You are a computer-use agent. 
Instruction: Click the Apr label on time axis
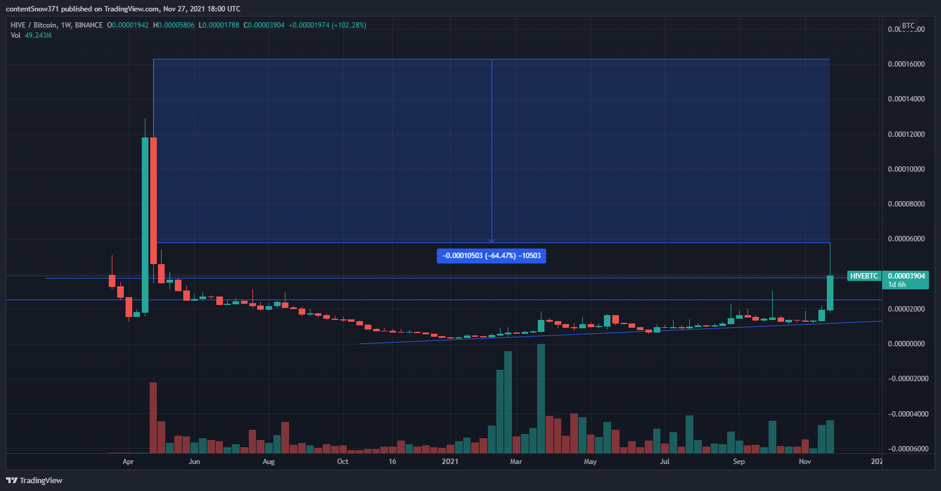click(128, 462)
